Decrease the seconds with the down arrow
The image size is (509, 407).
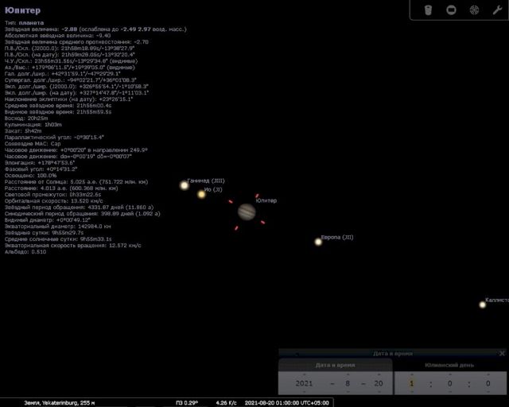coord(488,393)
